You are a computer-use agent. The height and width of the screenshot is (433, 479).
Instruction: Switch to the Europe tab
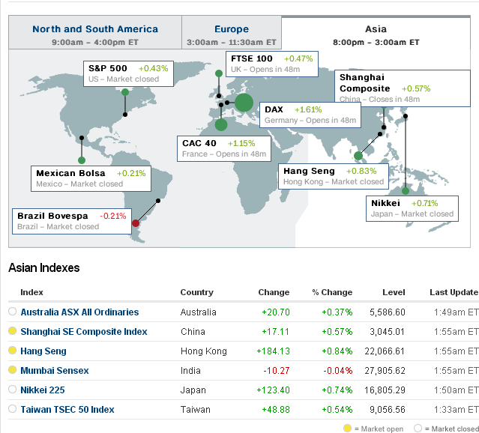pos(232,32)
